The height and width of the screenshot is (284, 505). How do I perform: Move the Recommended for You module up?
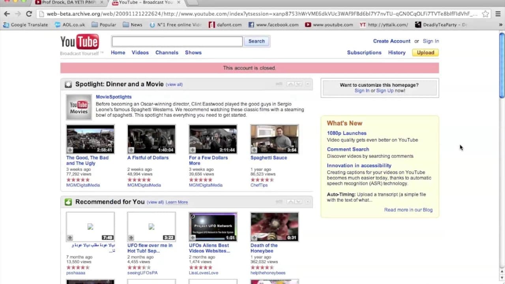[291, 202]
